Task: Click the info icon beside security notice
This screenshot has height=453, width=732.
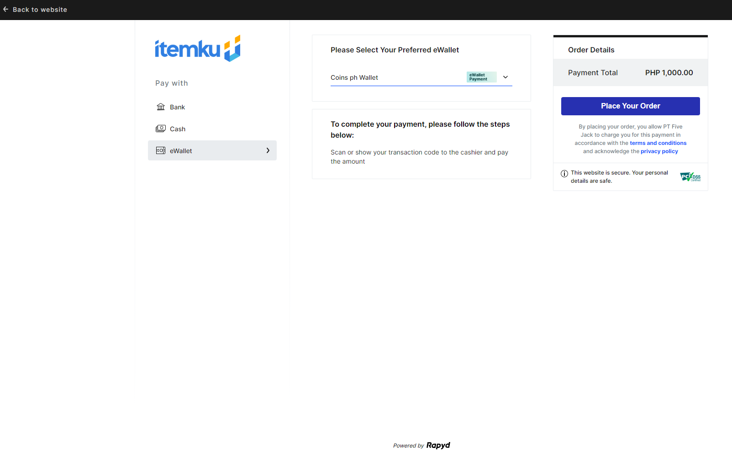Action: pos(564,174)
